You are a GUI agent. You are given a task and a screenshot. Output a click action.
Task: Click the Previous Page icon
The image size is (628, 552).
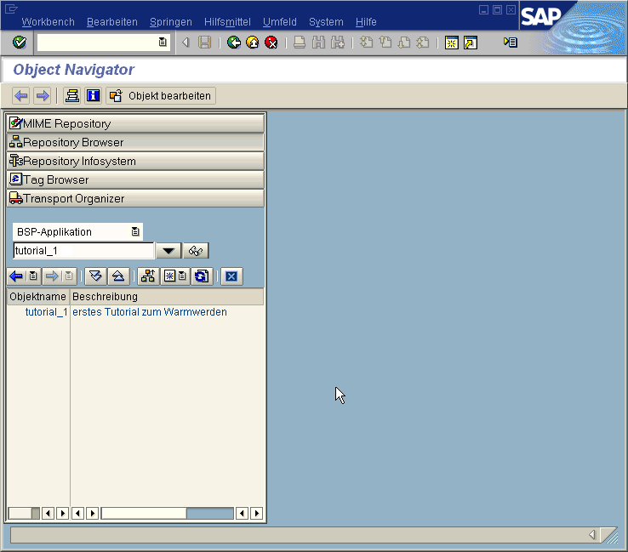point(385,43)
